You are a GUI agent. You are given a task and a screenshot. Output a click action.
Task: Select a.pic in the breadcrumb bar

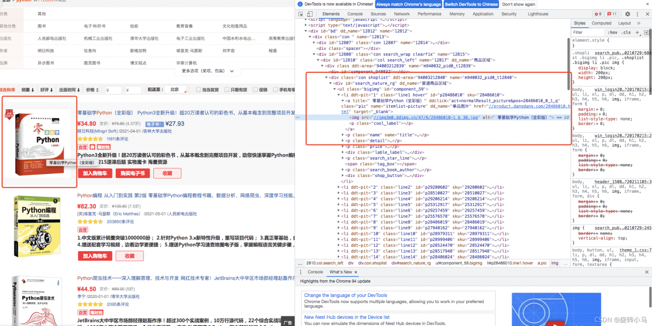tap(541, 263)
